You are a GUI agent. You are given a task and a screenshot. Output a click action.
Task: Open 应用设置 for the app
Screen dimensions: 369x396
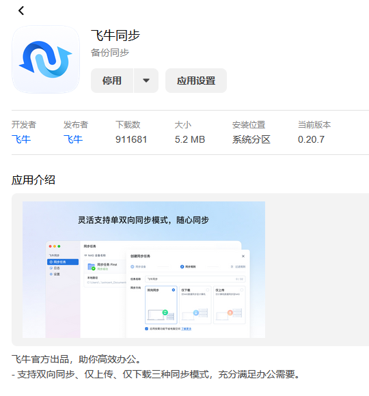pyautogui.click(x=196, y=81)
